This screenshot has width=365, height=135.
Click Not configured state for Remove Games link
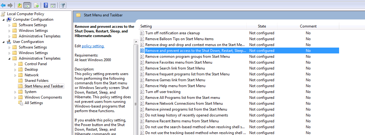pos(262,80)
